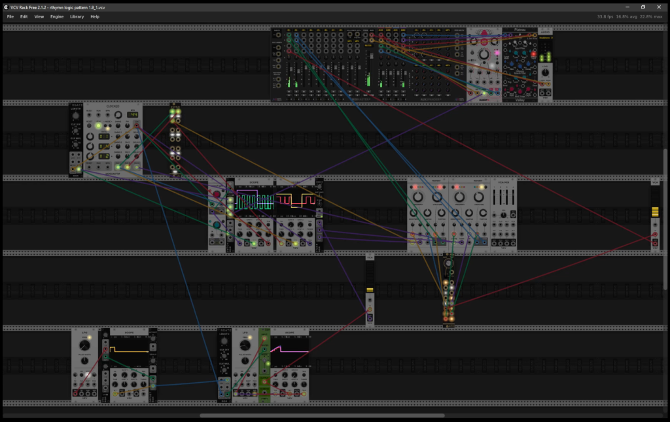Click the left input jack on Audio module
Screen dimensions: 670x422
tap(542, 84)
